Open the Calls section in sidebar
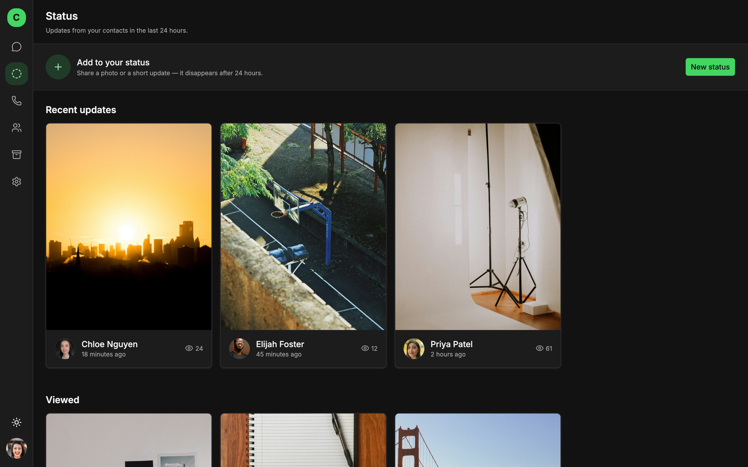Screen dimensions: 748x467 coord(16,101)
